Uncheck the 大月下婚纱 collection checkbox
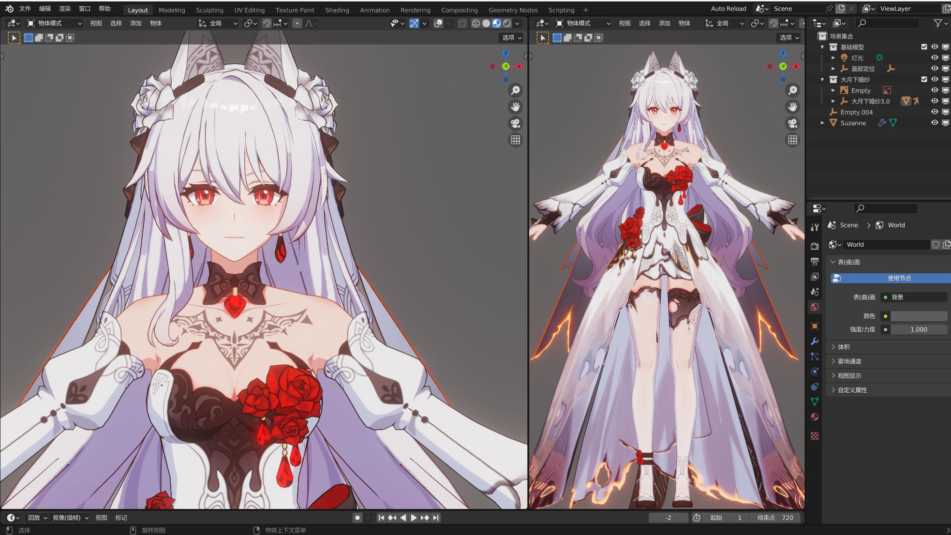Viewport: 951px width, 535px height. point(924,79)
